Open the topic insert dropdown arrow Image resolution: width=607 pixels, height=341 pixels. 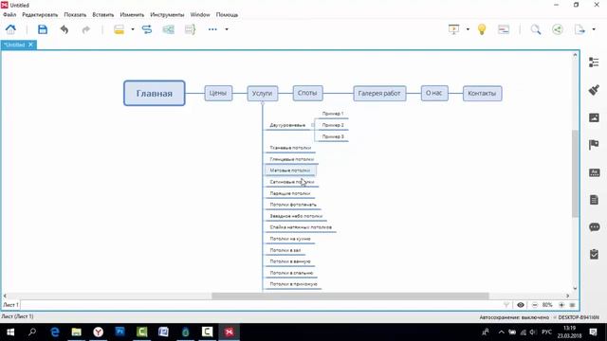[133, 29]
